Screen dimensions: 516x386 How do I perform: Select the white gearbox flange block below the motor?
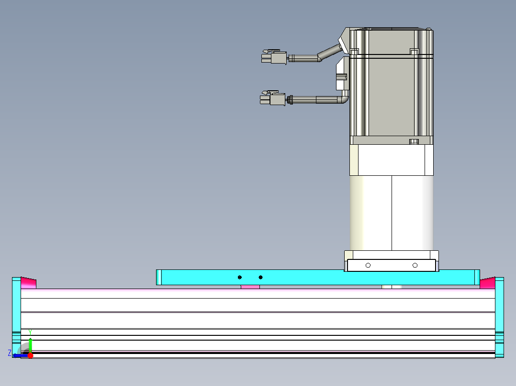point(391,160)
